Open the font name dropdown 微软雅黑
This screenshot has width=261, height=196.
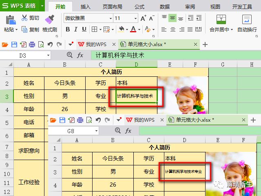click(111, 18)
